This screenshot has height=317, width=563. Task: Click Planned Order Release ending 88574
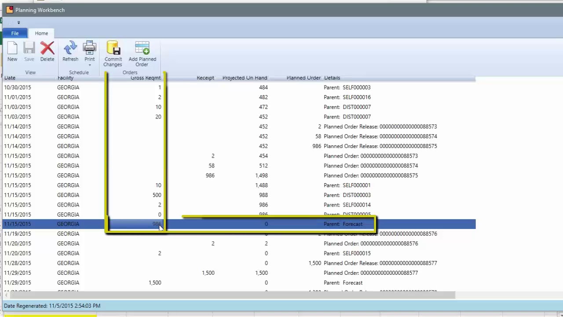(380, 136)
